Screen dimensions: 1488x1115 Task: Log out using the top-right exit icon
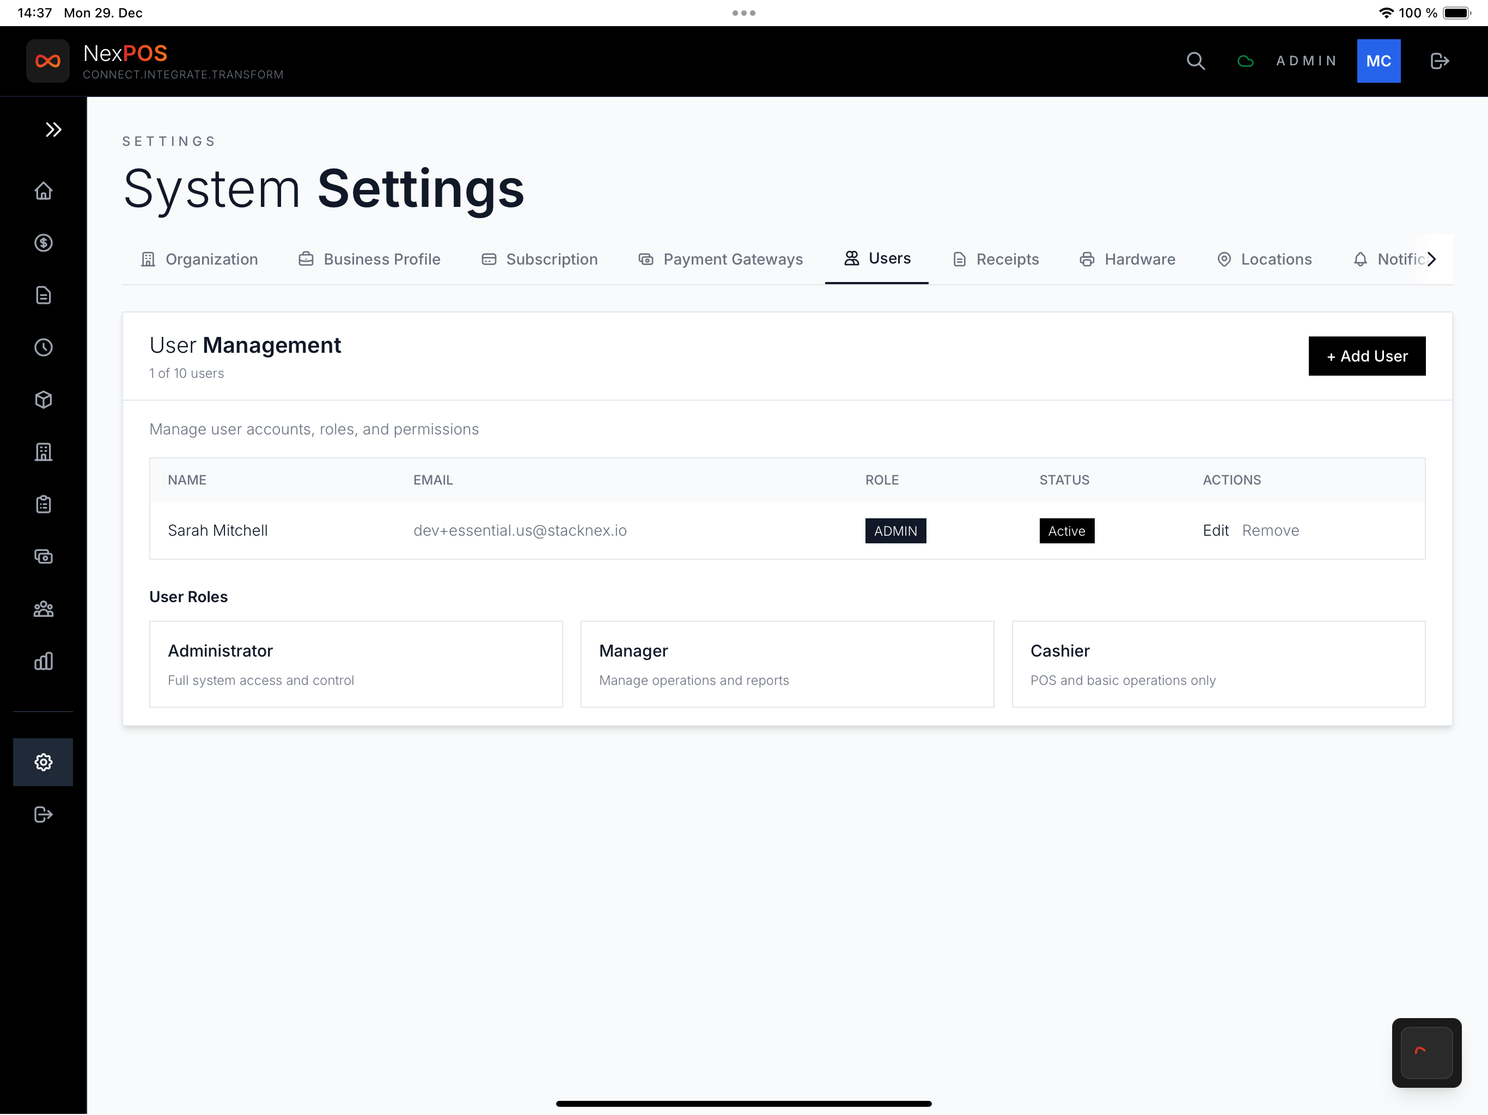click(1440, 60)
